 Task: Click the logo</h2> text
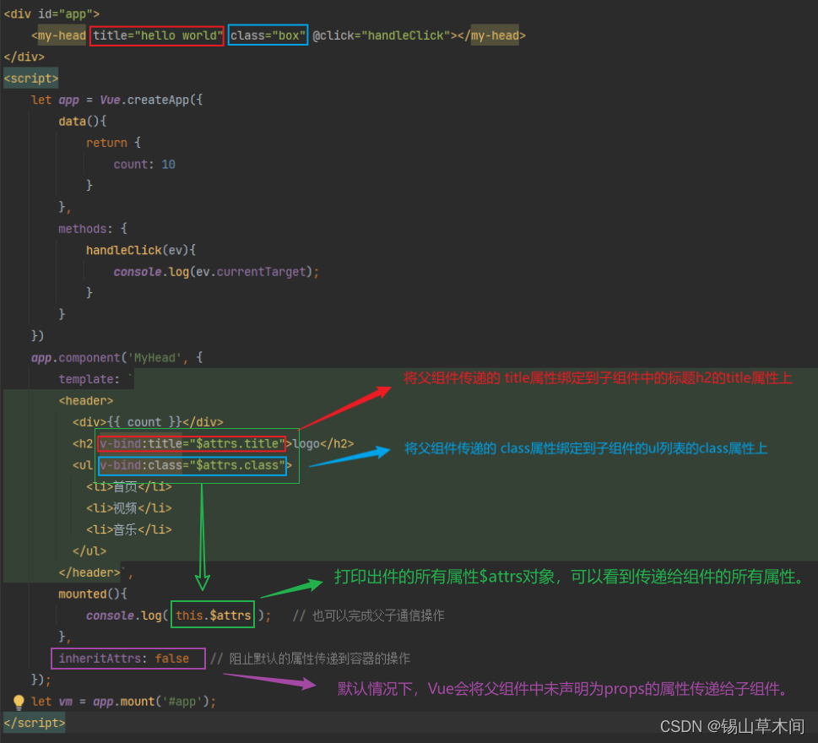(323, 443)
